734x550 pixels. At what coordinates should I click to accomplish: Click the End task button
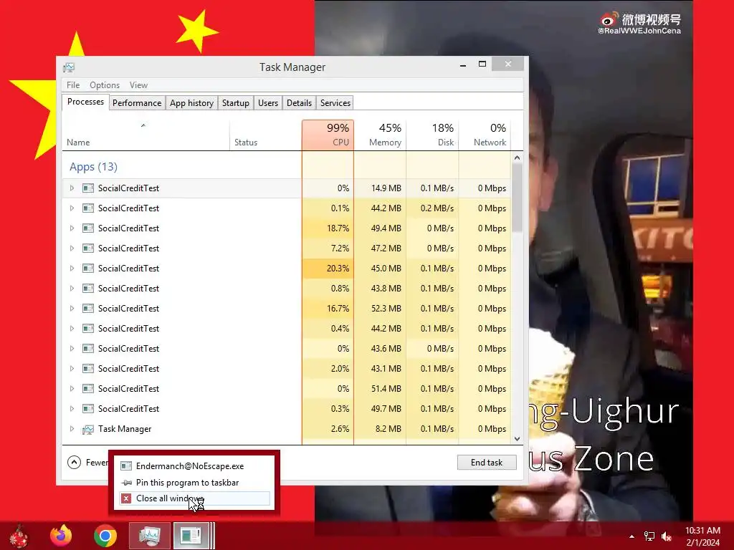pos(487,463)
